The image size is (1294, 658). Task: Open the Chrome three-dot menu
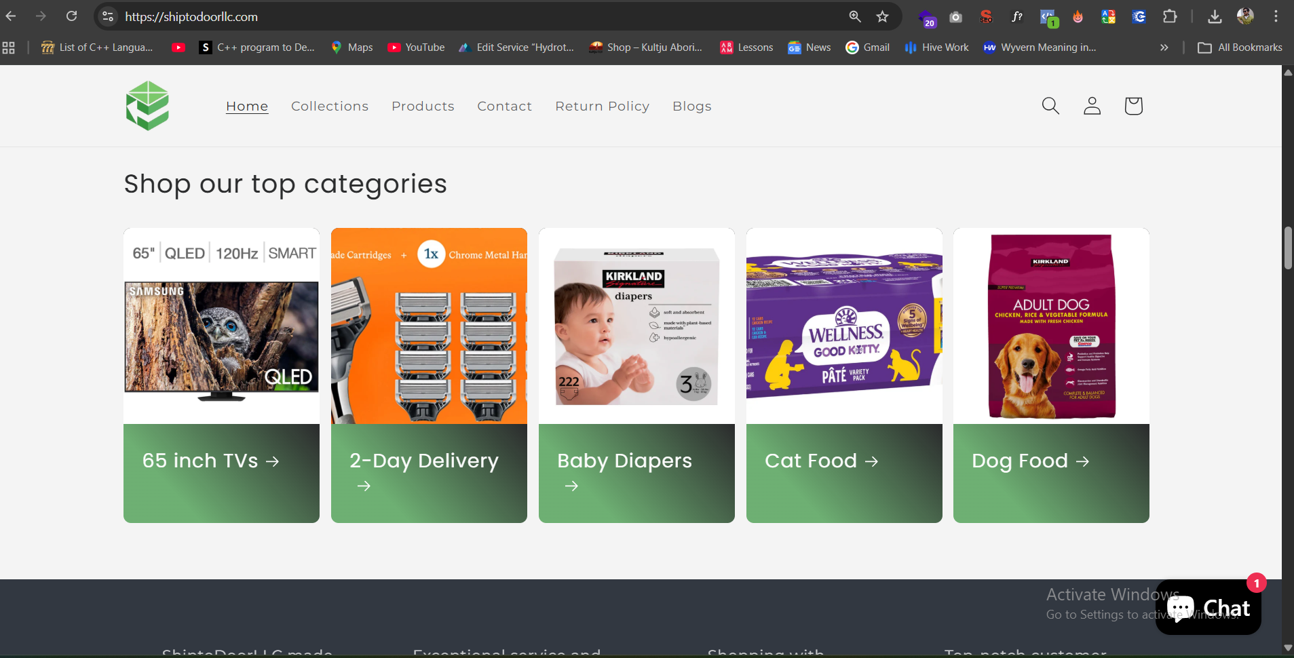1276,16
